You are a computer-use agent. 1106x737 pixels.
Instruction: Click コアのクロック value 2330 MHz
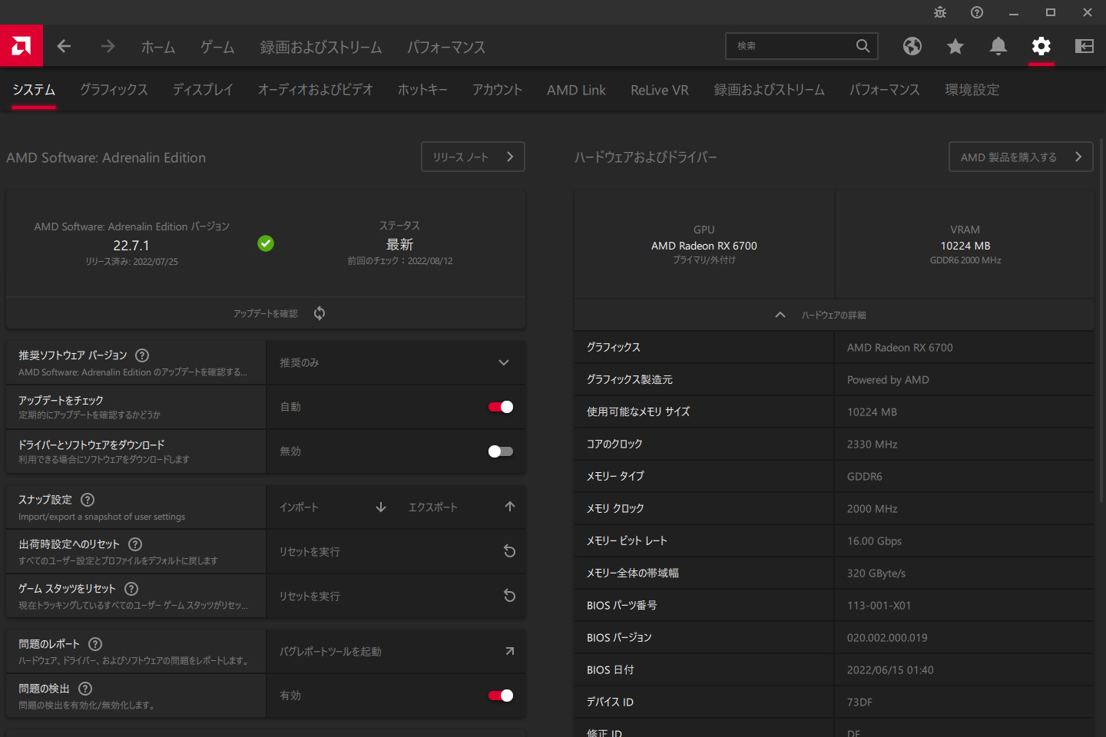873,445
